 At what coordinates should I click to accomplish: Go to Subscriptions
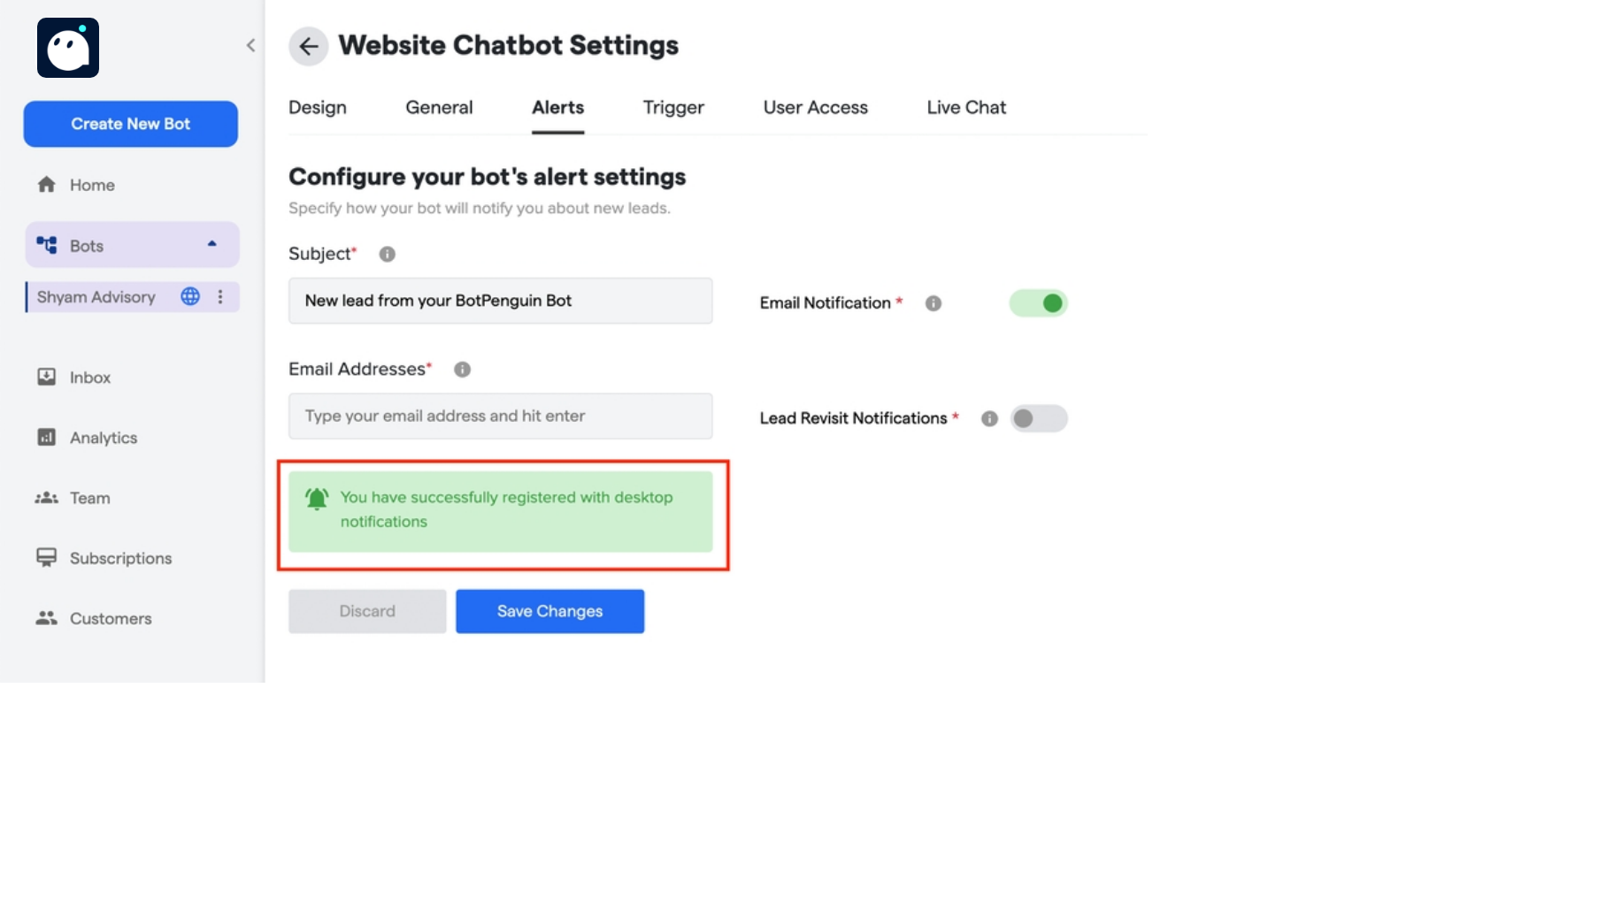click(x=120, y=558)
